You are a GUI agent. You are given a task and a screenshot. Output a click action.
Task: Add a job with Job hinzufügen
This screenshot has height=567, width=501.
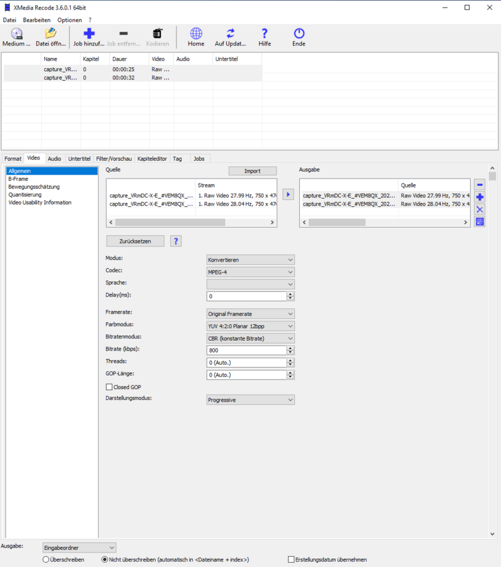(89, 34)
